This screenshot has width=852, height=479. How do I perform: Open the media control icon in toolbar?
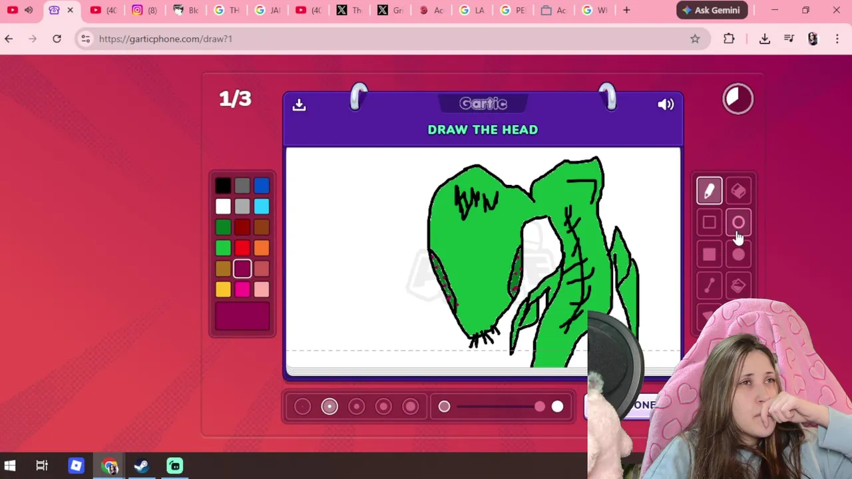tap(789, 39)
